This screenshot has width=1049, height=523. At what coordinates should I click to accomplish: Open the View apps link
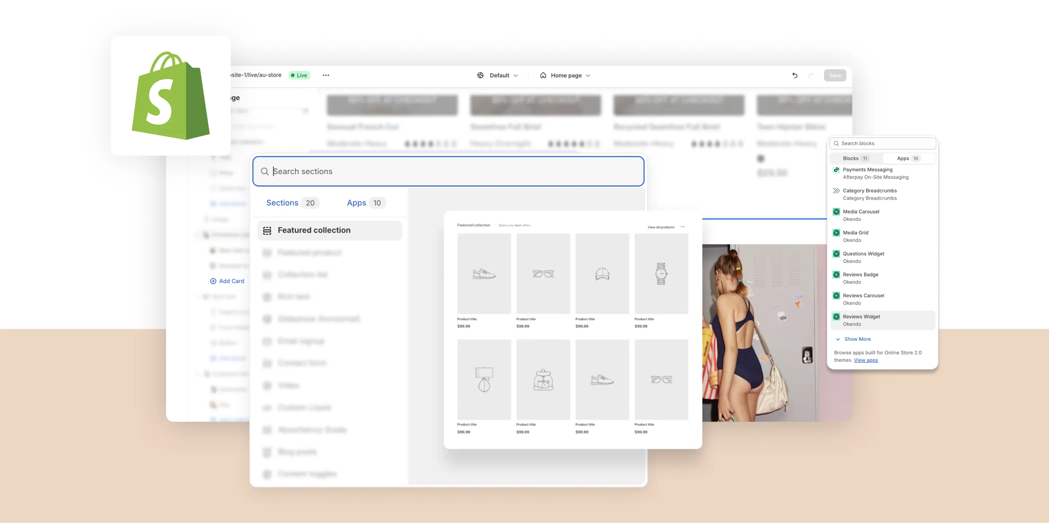[x=866, y=360]
